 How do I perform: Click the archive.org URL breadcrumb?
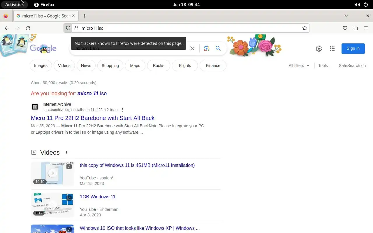[80, 110]
